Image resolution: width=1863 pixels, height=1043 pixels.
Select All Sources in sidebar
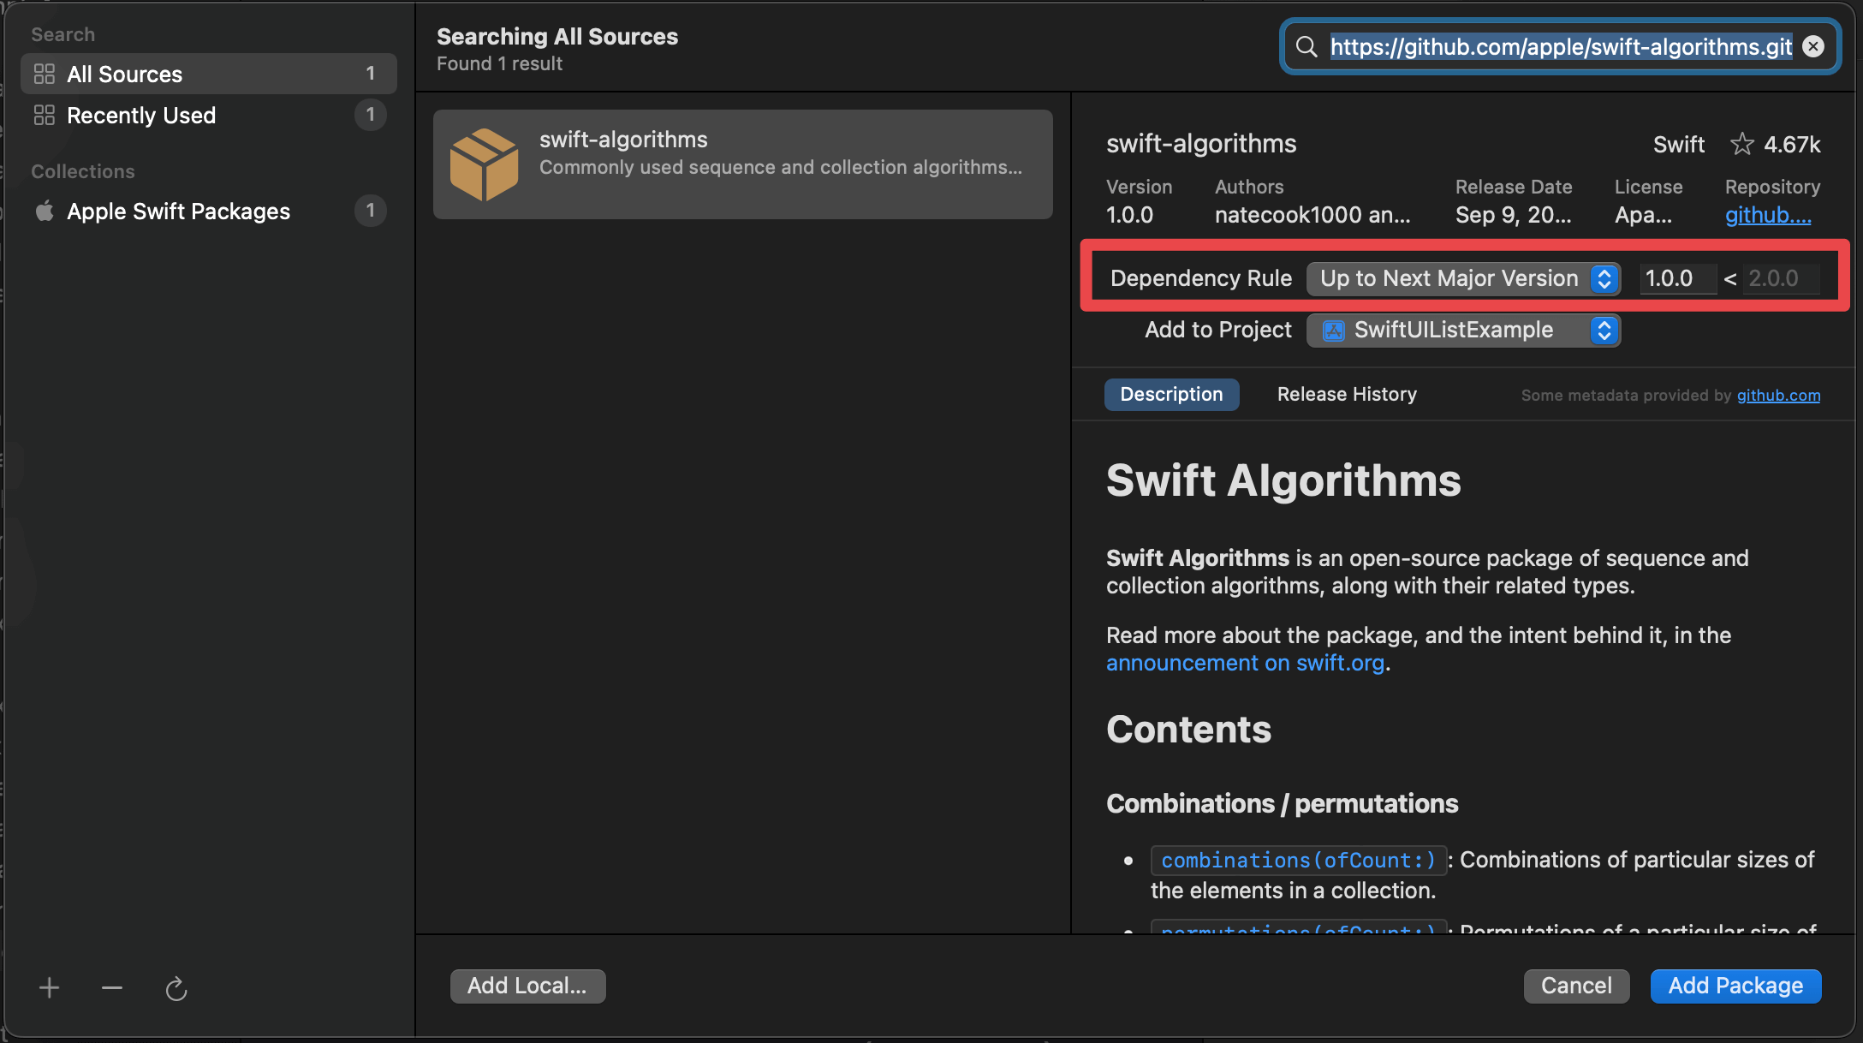pyautogui.click(x=124, y=74)
